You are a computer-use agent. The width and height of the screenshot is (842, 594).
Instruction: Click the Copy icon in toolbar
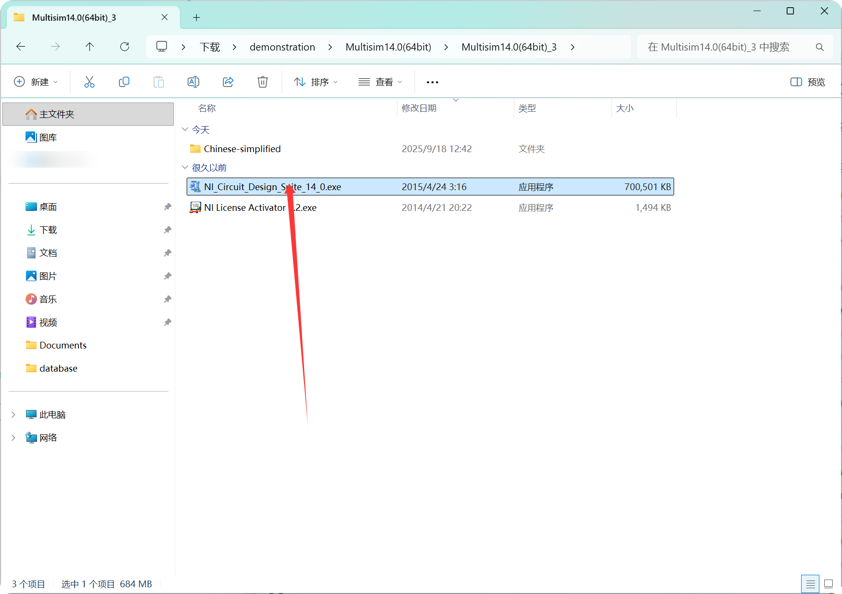(124, 82)
